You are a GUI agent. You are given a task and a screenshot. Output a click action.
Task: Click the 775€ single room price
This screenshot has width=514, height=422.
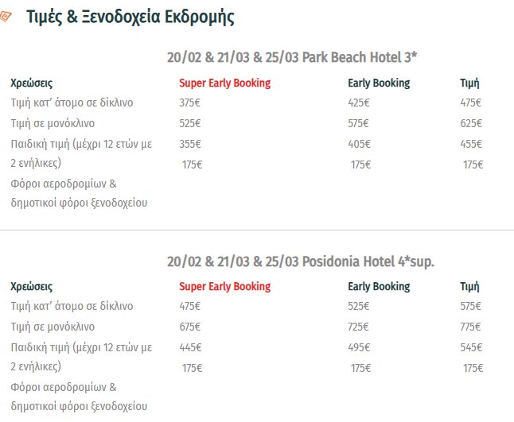click(471, 327)
